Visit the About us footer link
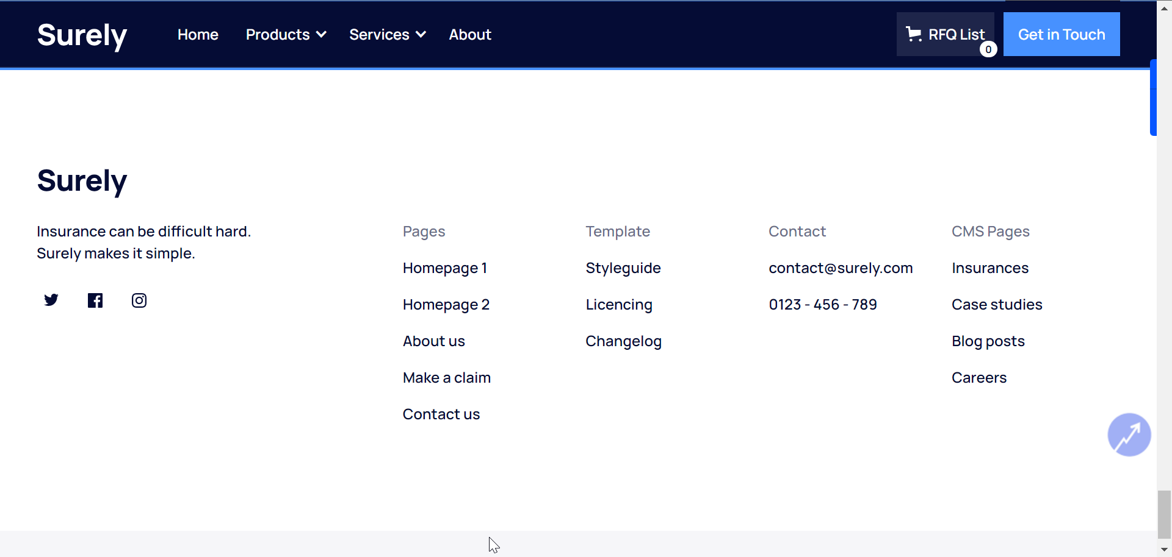The image size is (1172, 557). tap(434, 341)
